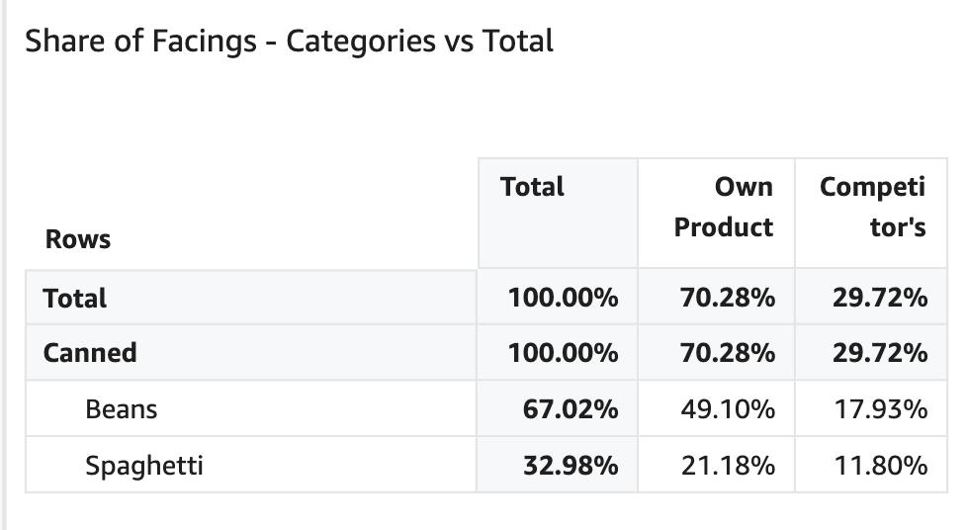Viewport: 967px width, 530px height.
Task: Select the 11.80% Spaghetti Competitor's cell
Action: 879,465
